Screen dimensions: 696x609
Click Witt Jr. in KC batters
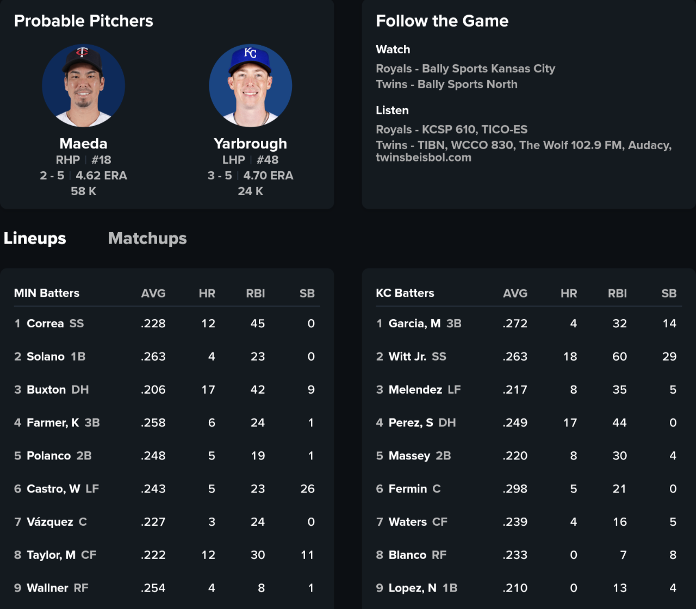point(407,357)
